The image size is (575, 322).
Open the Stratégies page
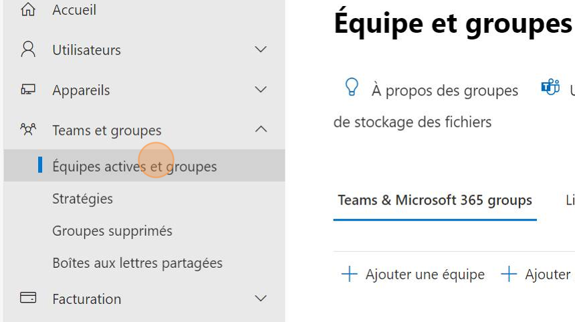click(x=83, y=198)
